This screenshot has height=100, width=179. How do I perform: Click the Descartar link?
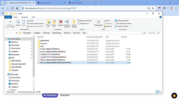click(65, 95)
